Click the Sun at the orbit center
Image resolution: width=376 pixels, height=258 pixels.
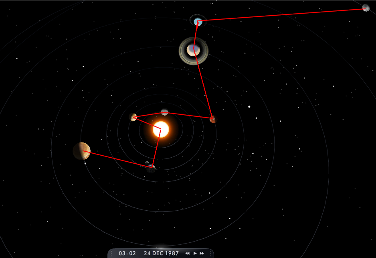tap(161, 129)
